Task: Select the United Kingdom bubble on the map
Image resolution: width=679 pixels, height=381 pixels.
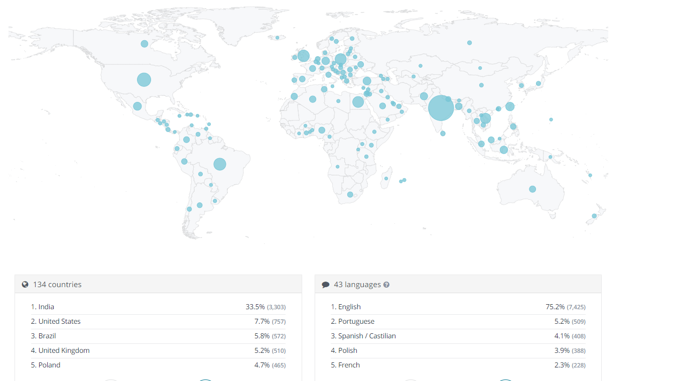Action: 303,56
